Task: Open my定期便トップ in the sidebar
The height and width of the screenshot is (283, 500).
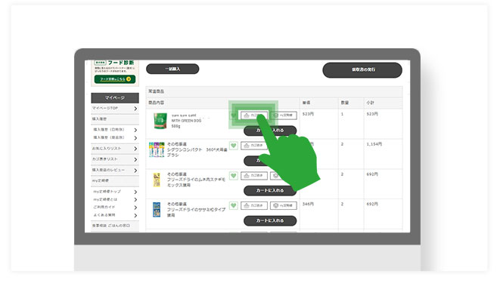Action: point(115,192)
